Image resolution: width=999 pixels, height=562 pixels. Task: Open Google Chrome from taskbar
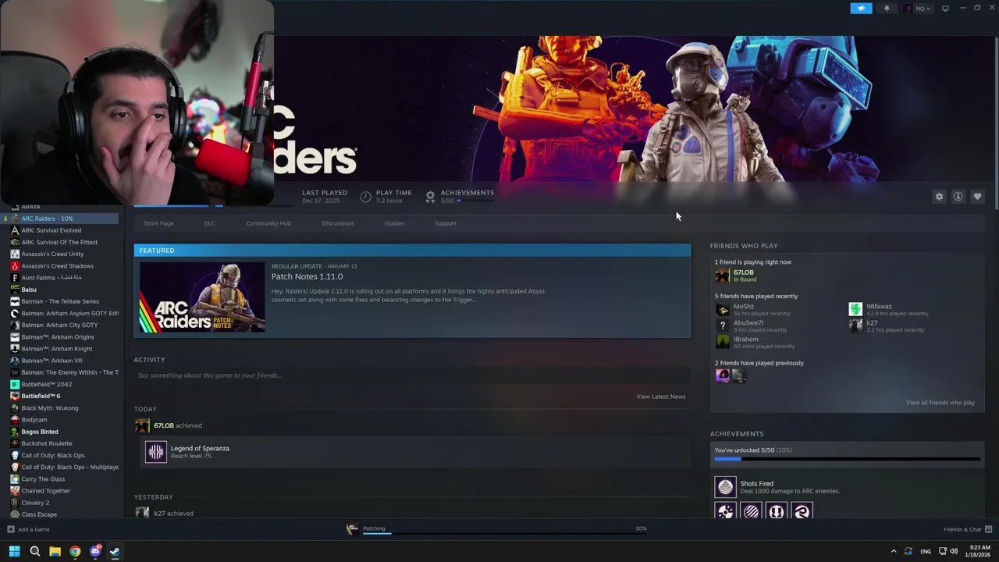[75, 551]
